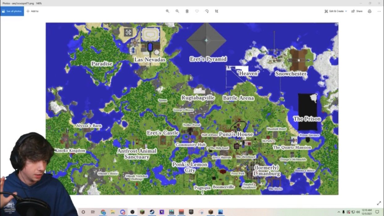This screenshot has height=216, width=384.
Task: Open the volume speaker tray icon
Action: click(x=358, y=212)
